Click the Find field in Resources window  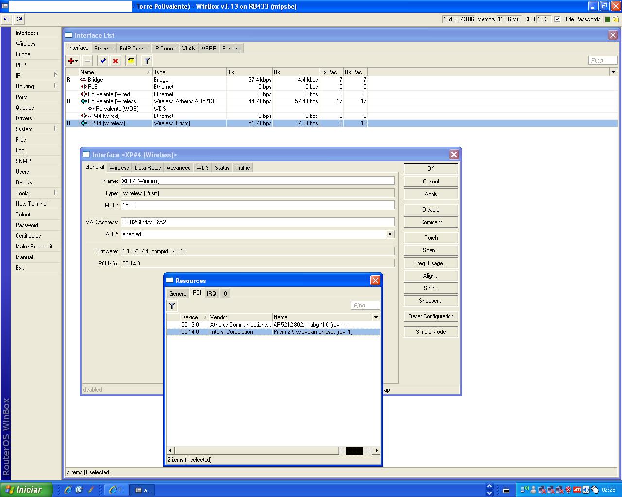(365, 305)
